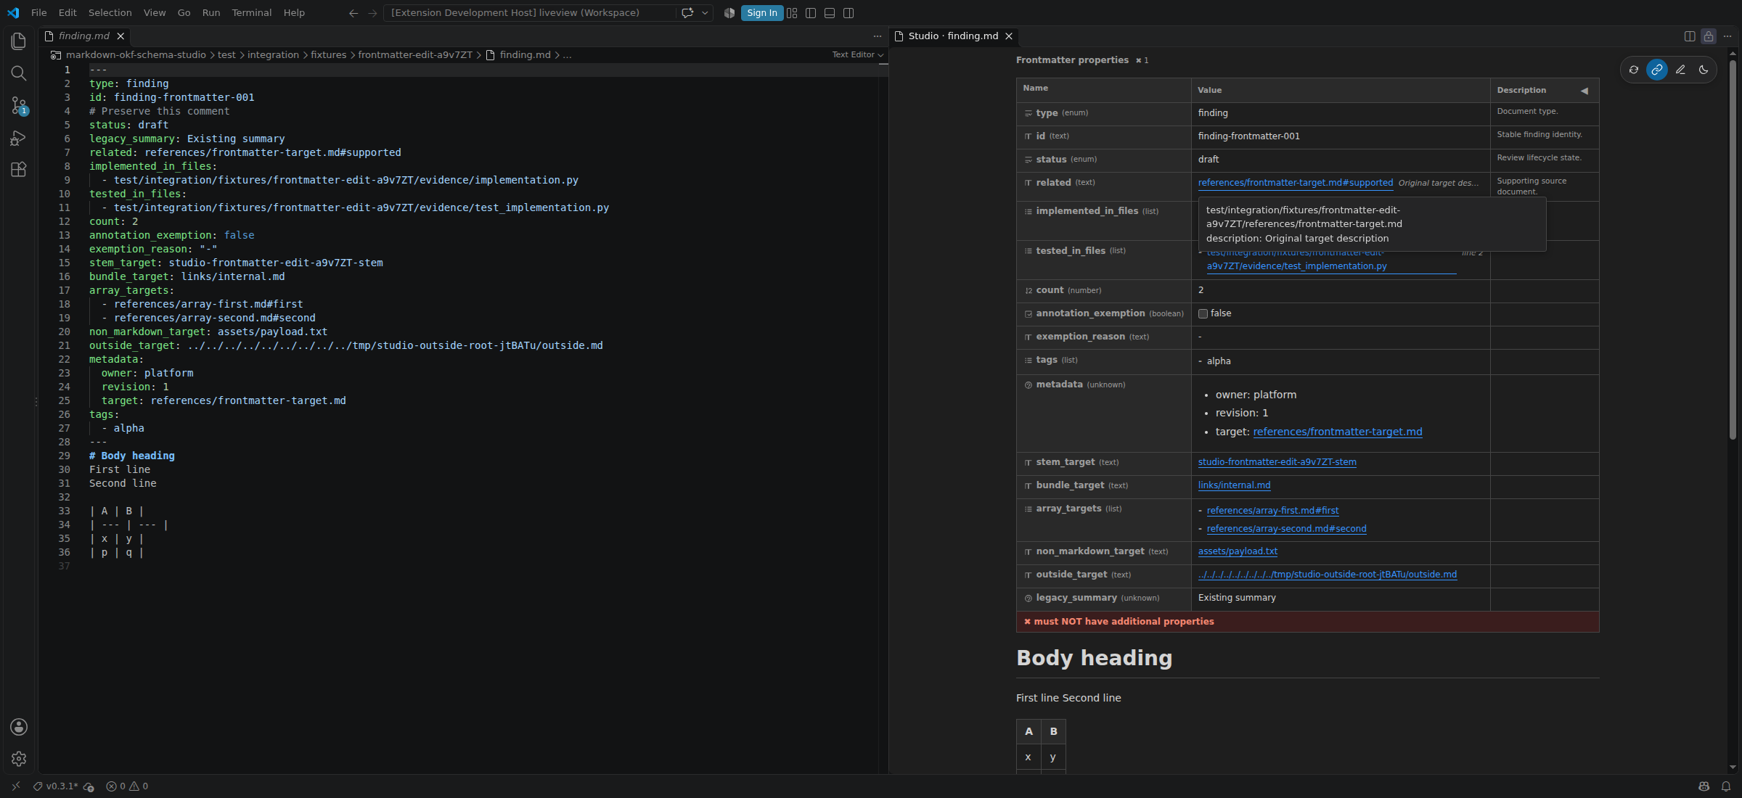
Task: Open the studio-frontmatter-edit-a9v7ZT-stem link
Action: (x=1277, y=462)
